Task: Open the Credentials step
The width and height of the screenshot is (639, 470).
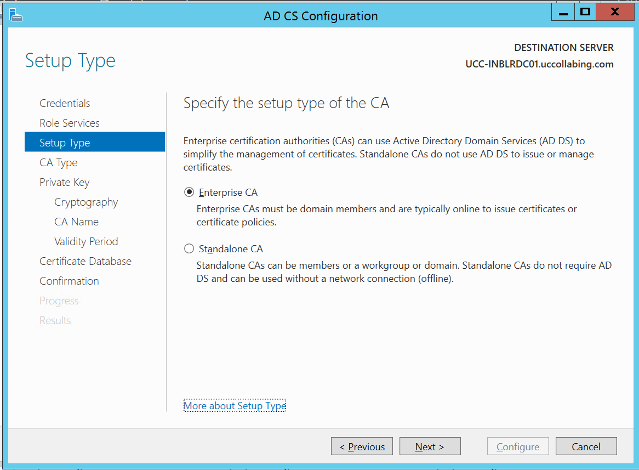Action: pyautogui.click(x=65, y=103)
